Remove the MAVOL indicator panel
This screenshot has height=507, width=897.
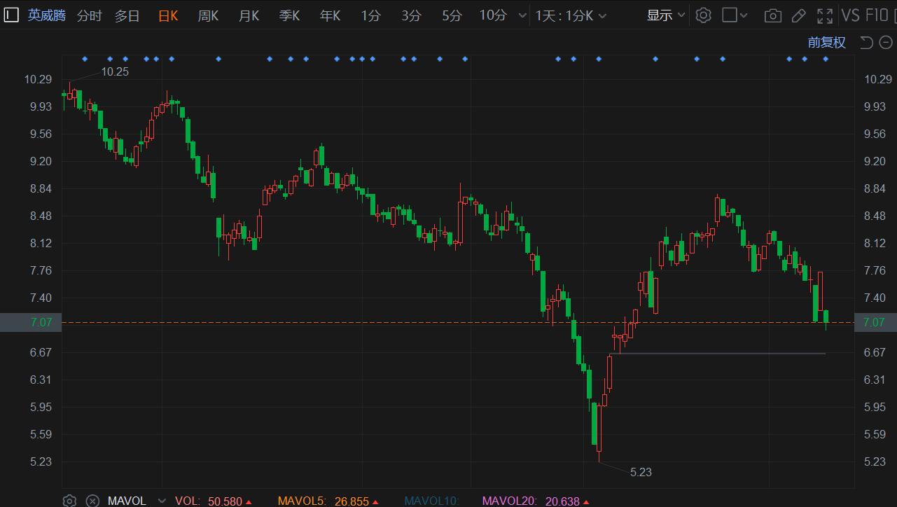pyautogui.click(x=92, y=501)
